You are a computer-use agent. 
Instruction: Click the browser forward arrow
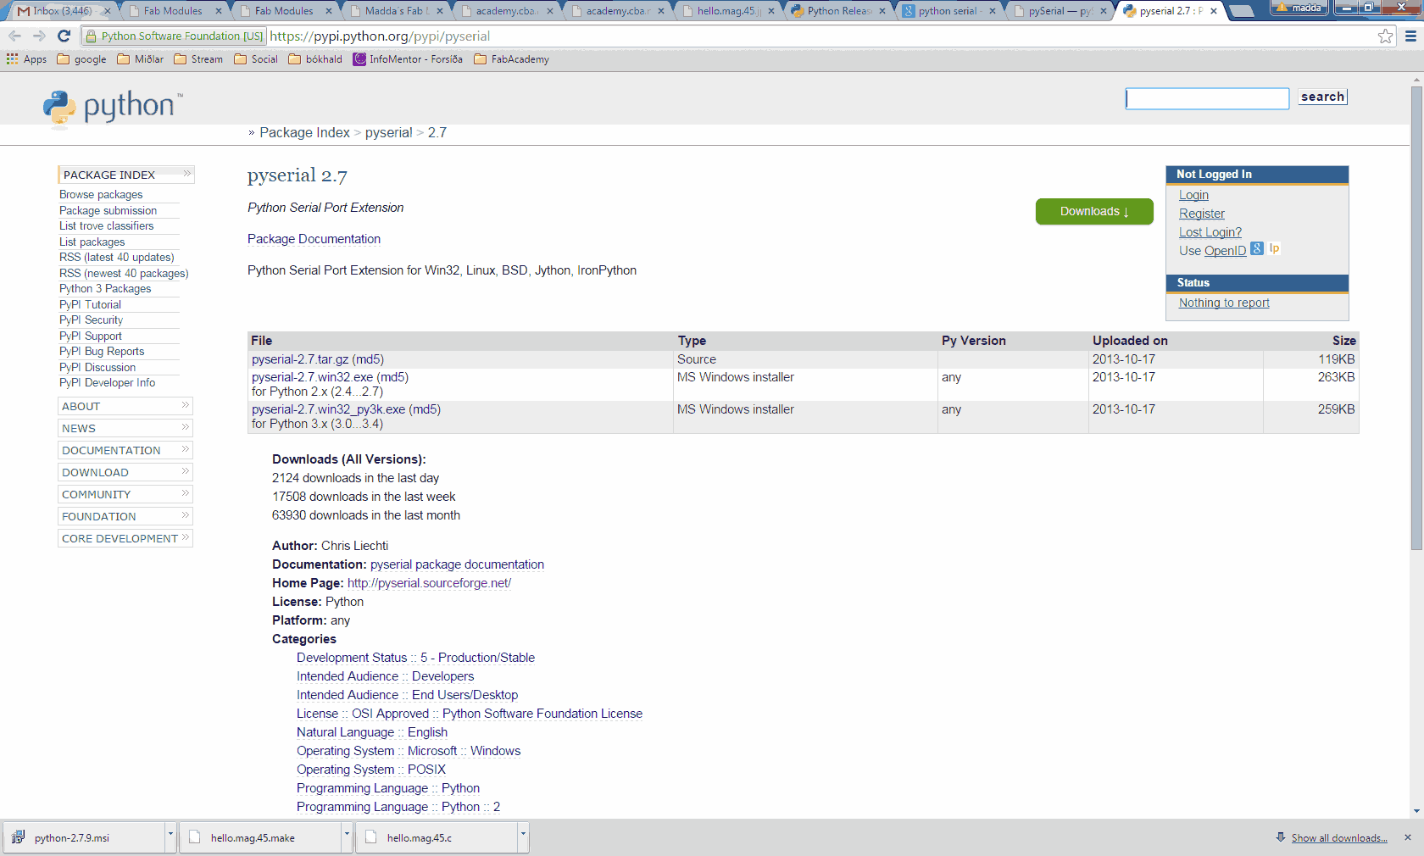point(39,36)
